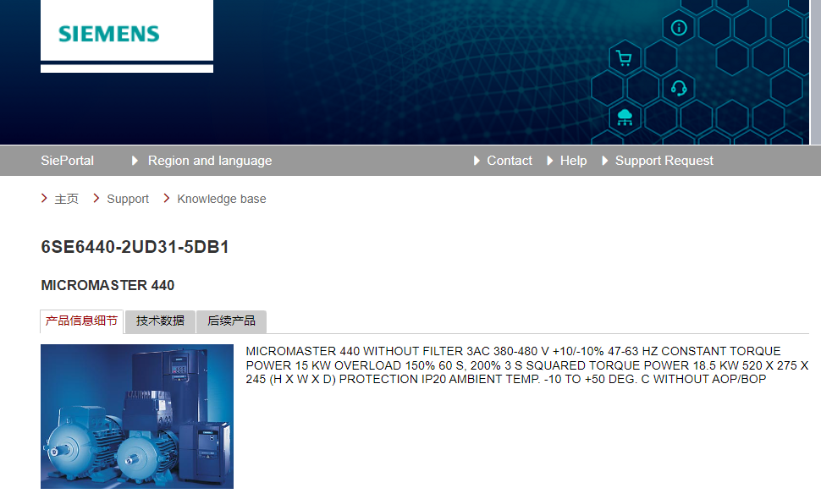The image size is (821, 499).
Task: Click the Siemens logo
Action: click(109, 34)
